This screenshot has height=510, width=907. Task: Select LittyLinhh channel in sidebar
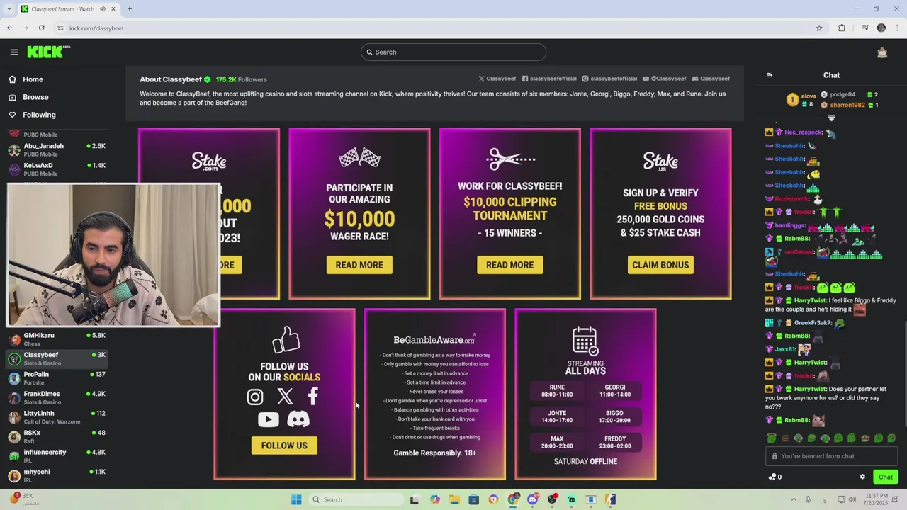pos(57,417)
